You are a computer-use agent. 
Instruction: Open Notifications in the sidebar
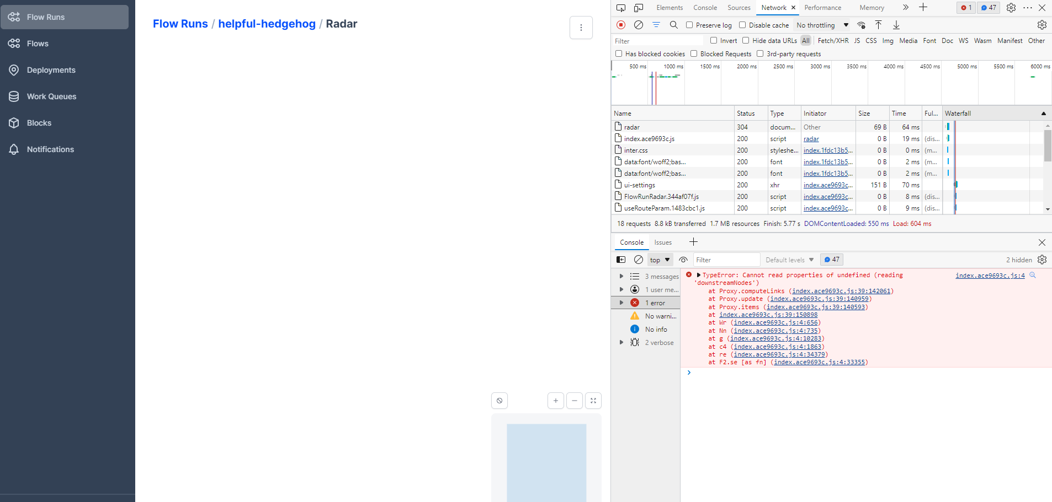[x=50, y=149]
